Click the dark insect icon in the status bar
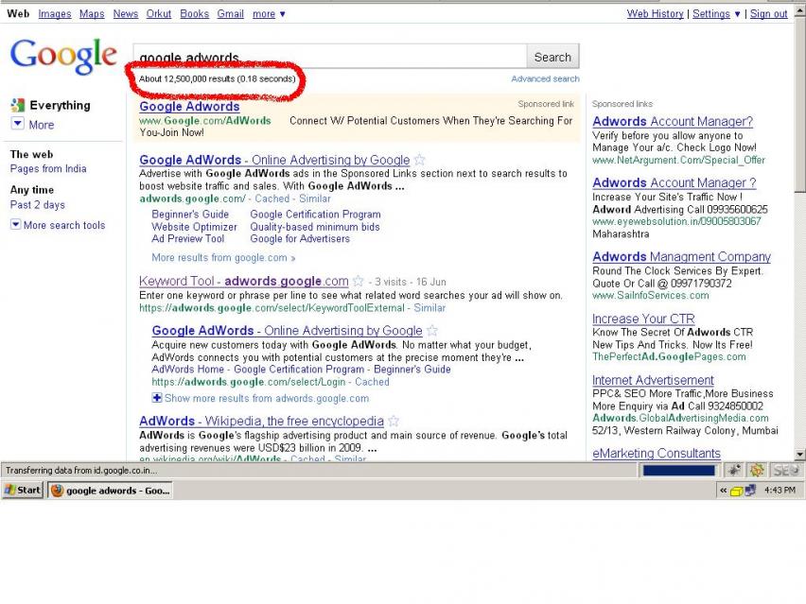The height and width of the screenshot is (604, 806). tap(735, 470)
